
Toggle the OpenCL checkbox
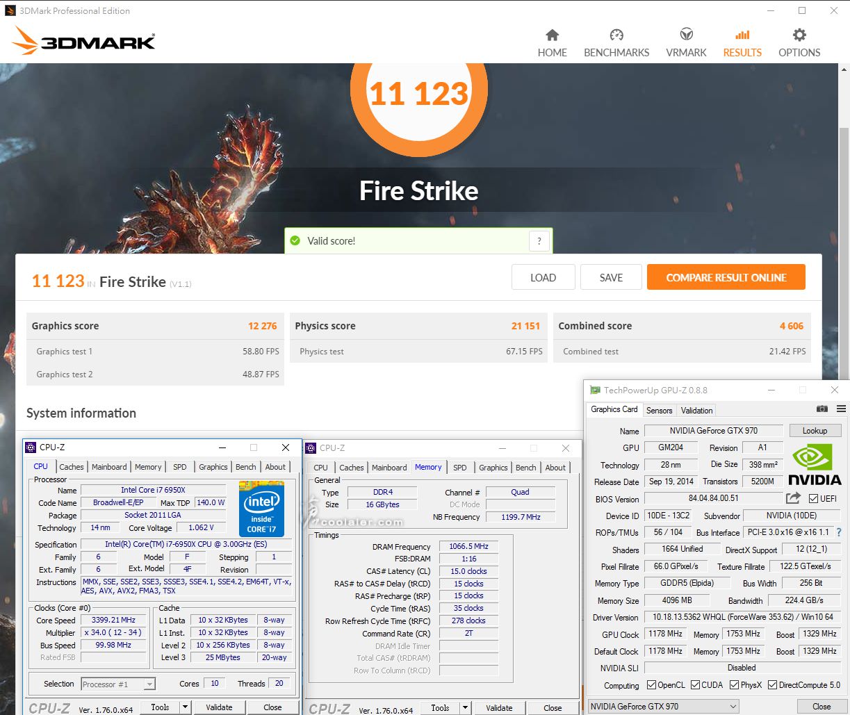[x=651, y=685]
